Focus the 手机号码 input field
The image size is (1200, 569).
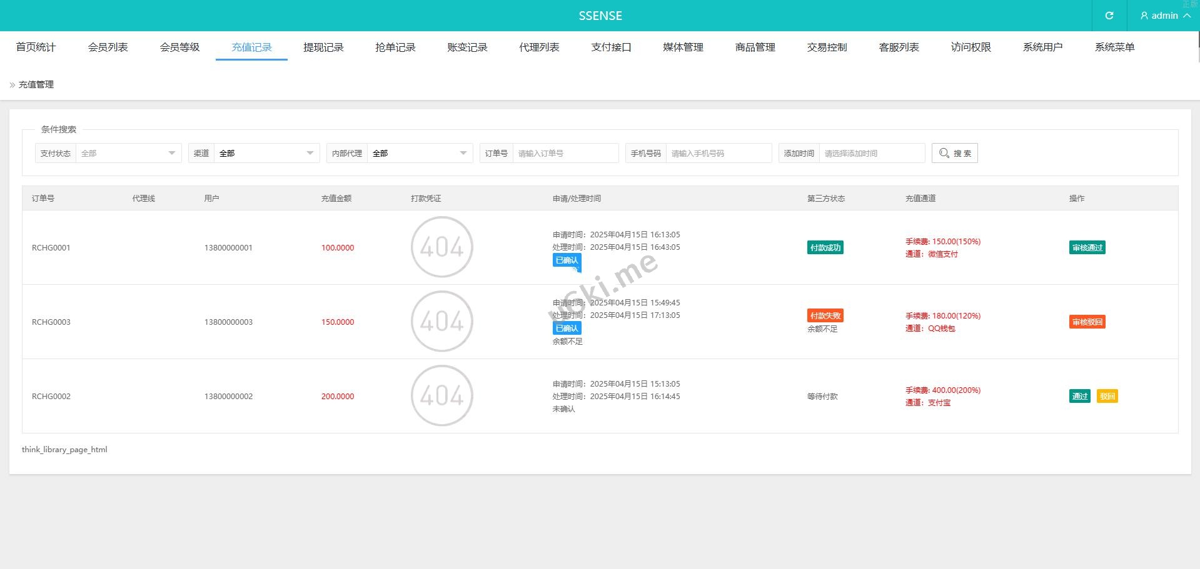coord(718,154)
